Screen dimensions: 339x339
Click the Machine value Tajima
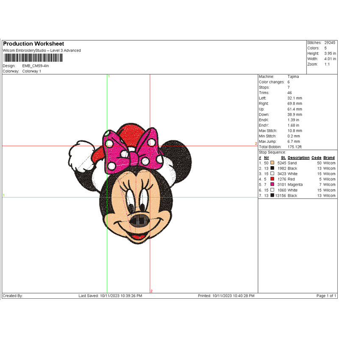[292, 76]
